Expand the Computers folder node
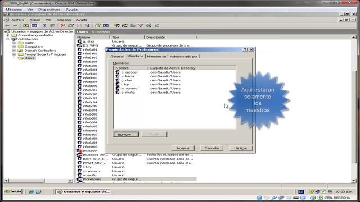The width and height of the screenshot is (360, 202). [x=14, y=47]
